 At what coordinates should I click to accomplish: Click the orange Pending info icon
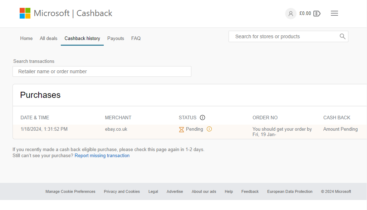coord(209,129)
